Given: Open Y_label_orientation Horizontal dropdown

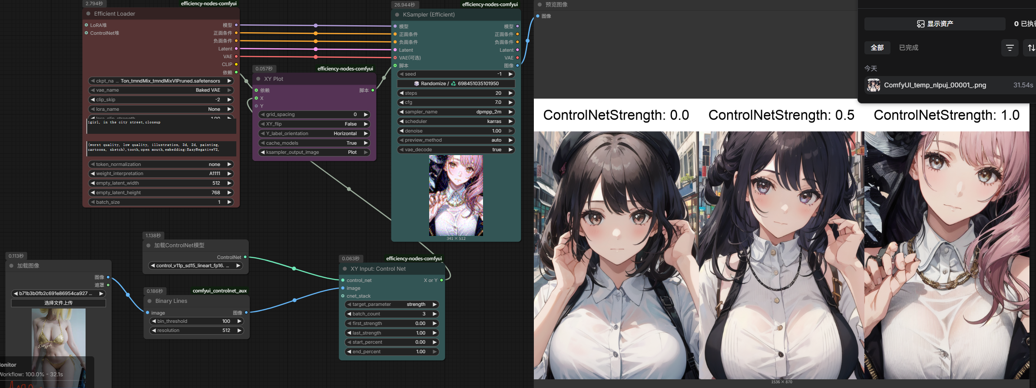Looking at the screenshot, I should (314, 134).
